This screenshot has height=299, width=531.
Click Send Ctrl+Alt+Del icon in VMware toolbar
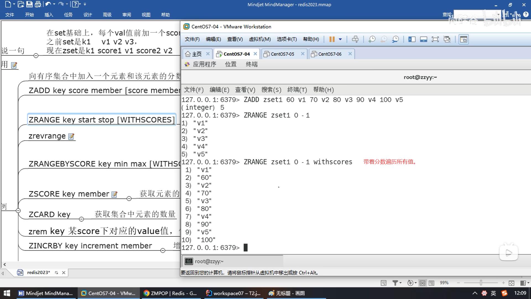355,39
